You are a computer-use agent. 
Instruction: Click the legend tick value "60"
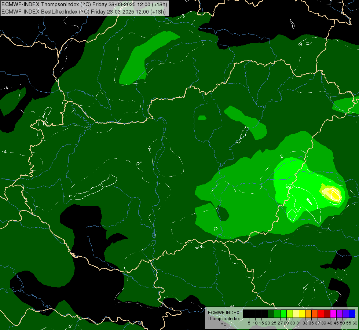pos(355,323)
